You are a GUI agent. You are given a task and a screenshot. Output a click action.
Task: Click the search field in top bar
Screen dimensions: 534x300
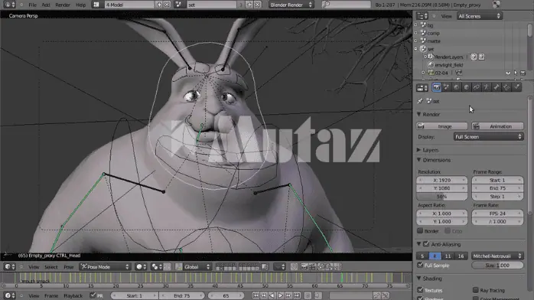point(347,5)
